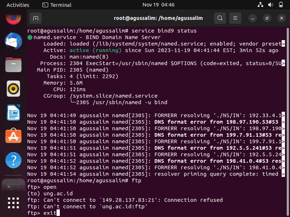Open a new terminal tab
Image resolution: width=290 pixels, height=217 pixels.
tap(36, 18)
